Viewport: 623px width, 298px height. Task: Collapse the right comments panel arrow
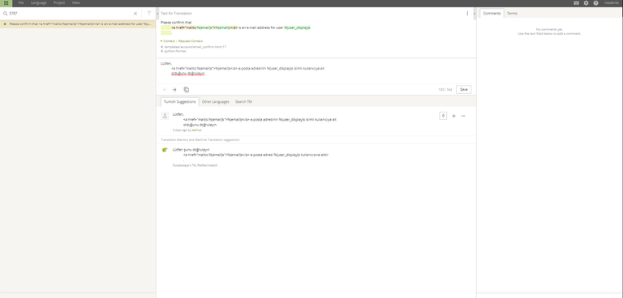pyautogui.click(x=474, y=14)
